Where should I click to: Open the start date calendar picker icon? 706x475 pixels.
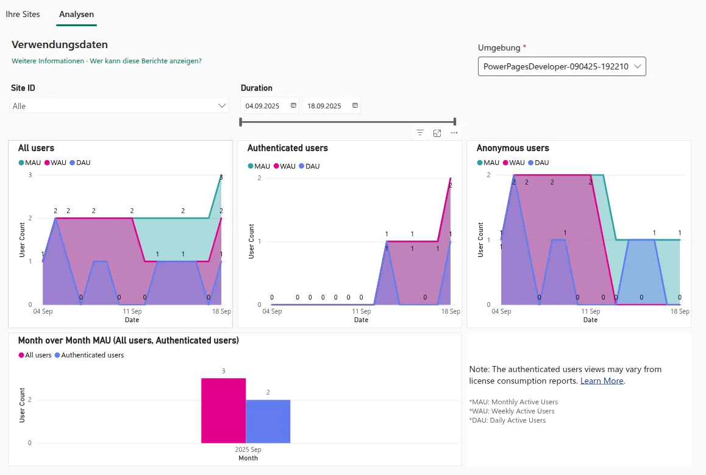[293, 106]
